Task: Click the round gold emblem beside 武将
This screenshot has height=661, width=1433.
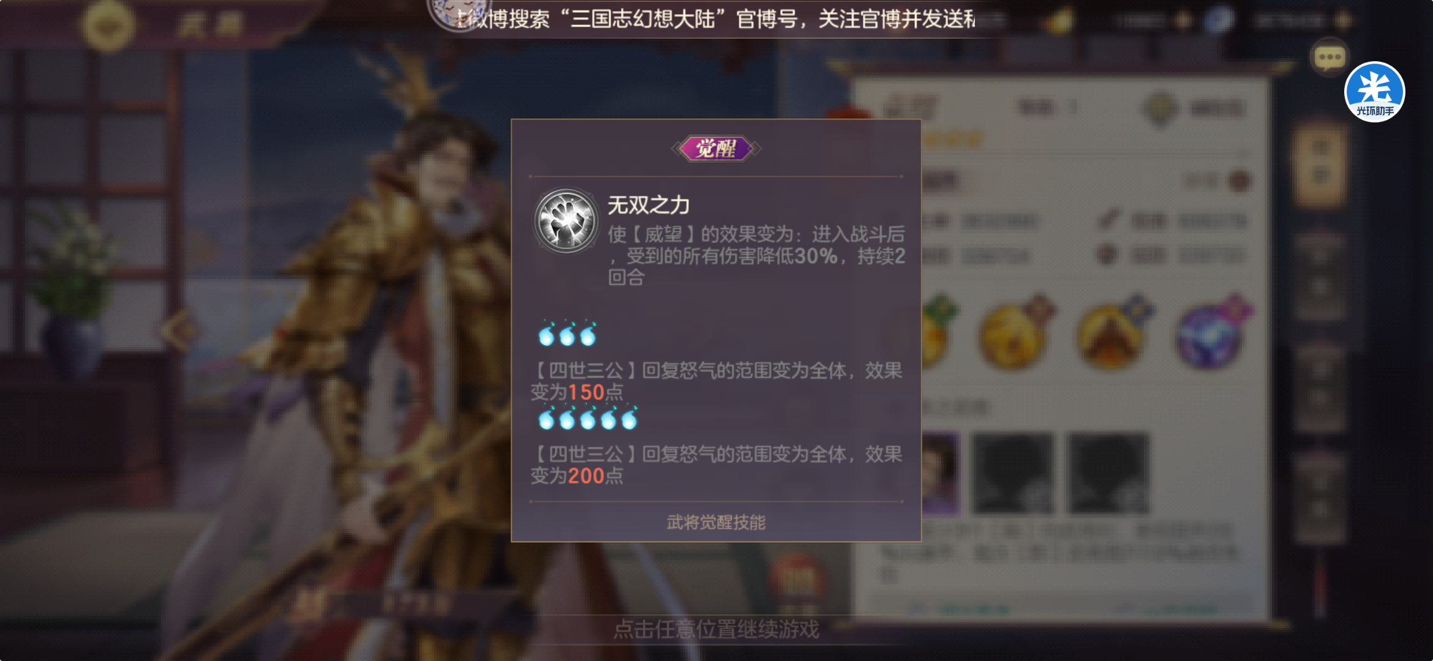Action: (x=109, y=26)
